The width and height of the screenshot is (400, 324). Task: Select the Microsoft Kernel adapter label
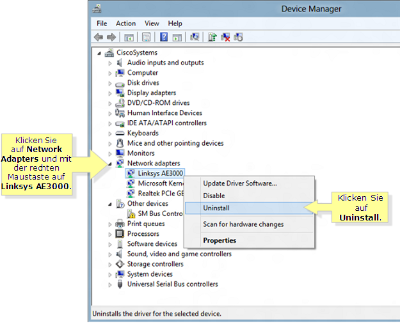[161, 183]
